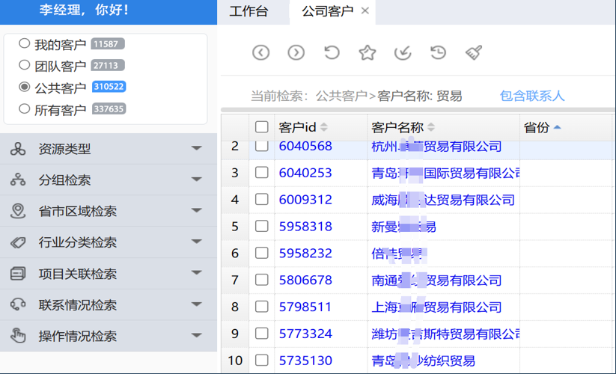Click the 包含联系人 link
This screenshot has width=616, height=374.
tap(532, 96)
